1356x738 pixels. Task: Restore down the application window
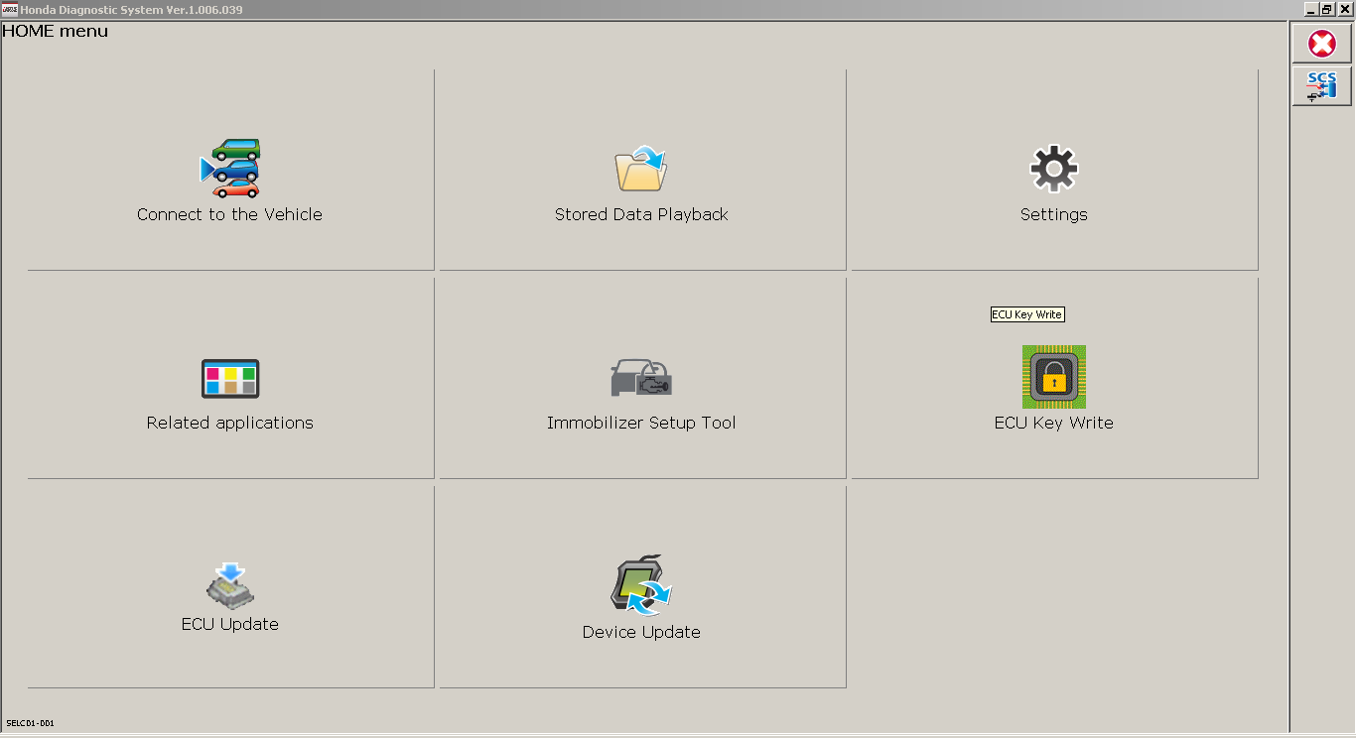point(1327,9)
